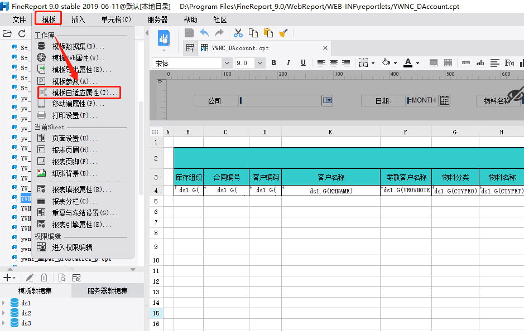The image size is (524, 331).
Task: Expand the ds1 dataset tree node
Action: click(3, 303)
